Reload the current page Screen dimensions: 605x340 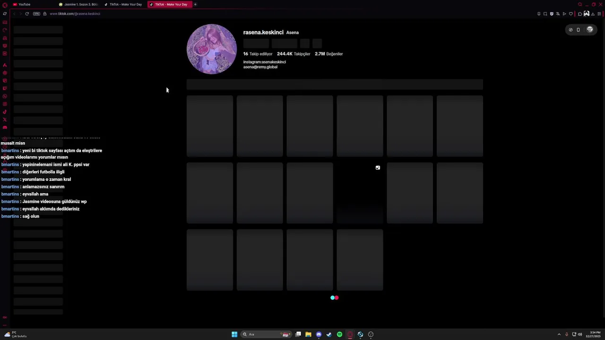click(27, 14)
